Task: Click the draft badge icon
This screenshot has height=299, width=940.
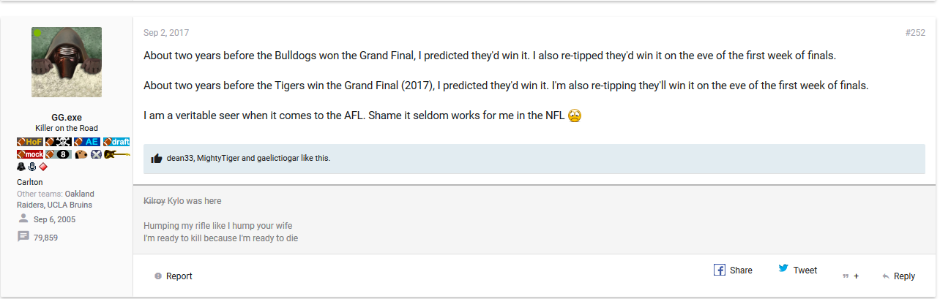Action: pyautogui.click(x=116, y=142)
